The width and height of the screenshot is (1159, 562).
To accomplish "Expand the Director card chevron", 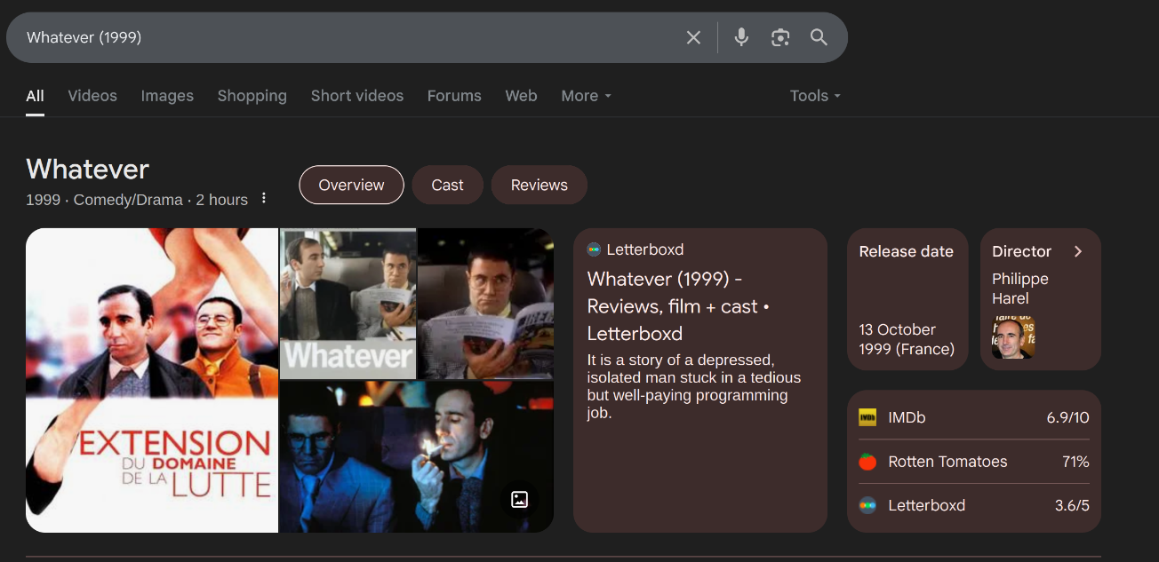I will [x=1078, y=251].
